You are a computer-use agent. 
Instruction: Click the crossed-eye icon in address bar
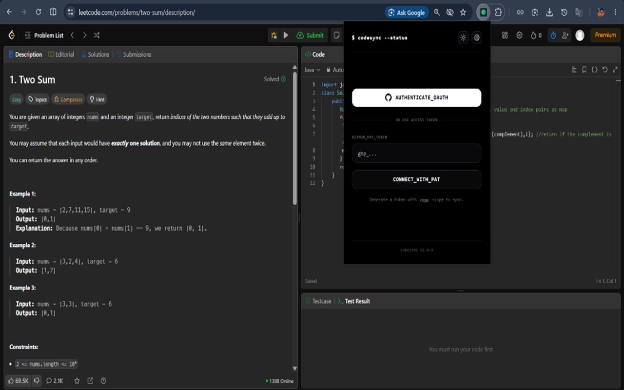[x=450, y=12]
